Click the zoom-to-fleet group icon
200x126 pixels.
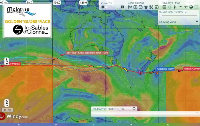[146, 7]
